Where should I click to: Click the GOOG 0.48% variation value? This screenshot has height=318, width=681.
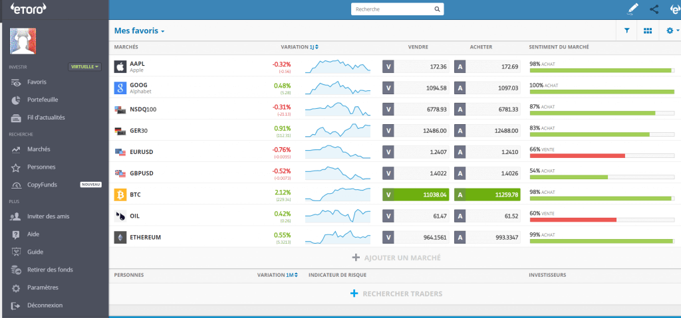(282, 86)
